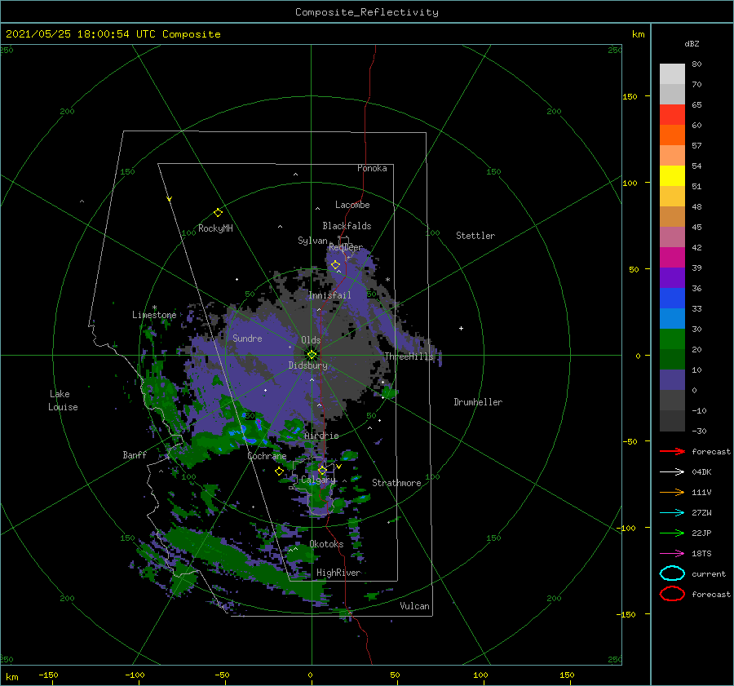Click the Drumheller label
This screenshot has width=734, height=686.
(x=478, y=402)
